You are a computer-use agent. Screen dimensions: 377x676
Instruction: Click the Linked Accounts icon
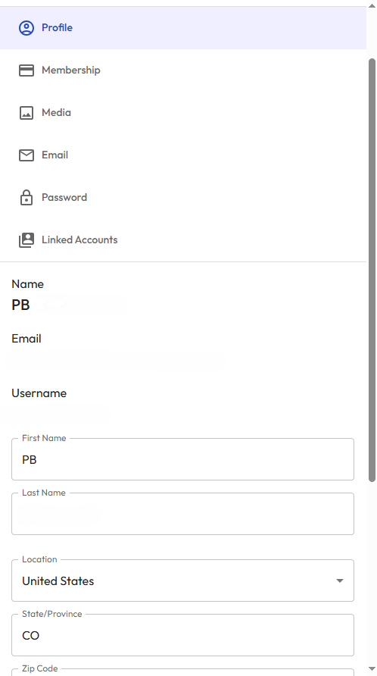(x=26, y=240)
